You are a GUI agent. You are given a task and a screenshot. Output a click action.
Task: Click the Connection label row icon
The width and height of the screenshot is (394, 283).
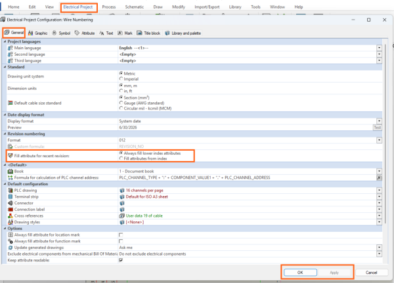pos(11,210)
